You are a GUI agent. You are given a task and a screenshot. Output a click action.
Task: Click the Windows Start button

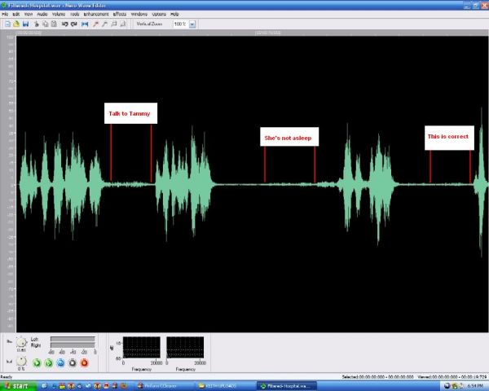[x=15, y=385]
